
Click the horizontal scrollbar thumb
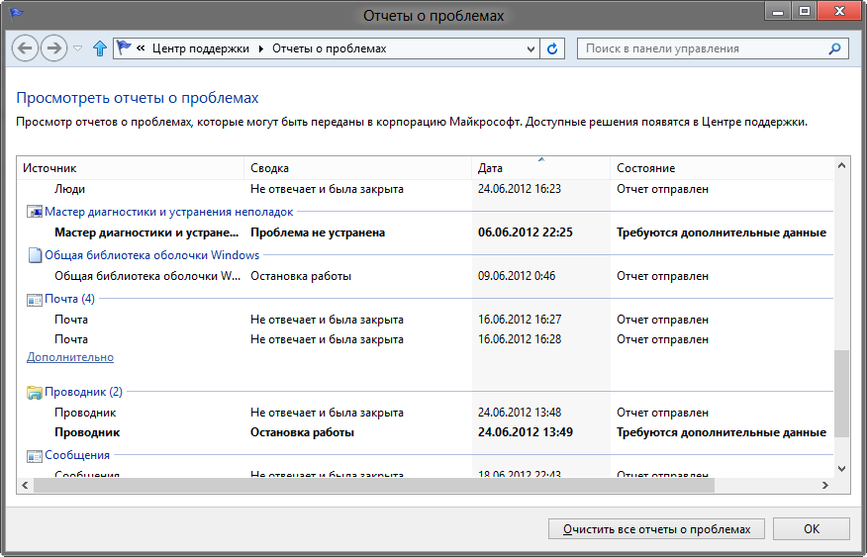click(374, 485)
